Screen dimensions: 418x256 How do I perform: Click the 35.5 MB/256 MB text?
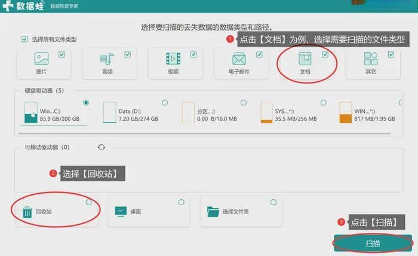pyautogui.click(x=296, y=119)
